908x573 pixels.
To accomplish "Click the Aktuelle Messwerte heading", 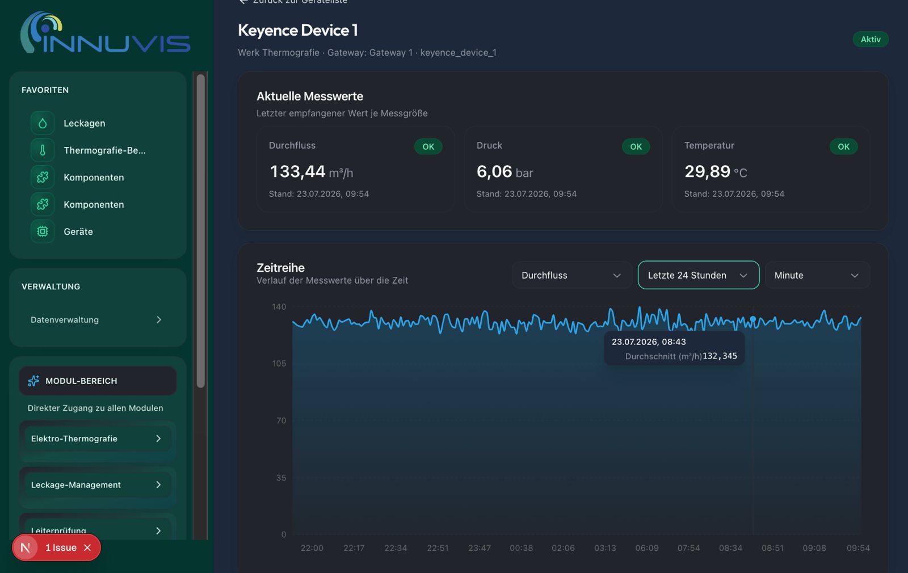I will [310, 96].
